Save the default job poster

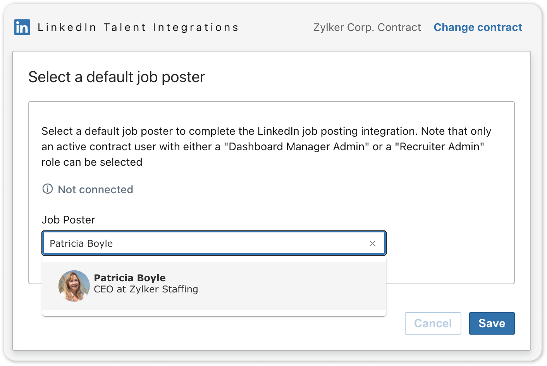coord(492,323)
